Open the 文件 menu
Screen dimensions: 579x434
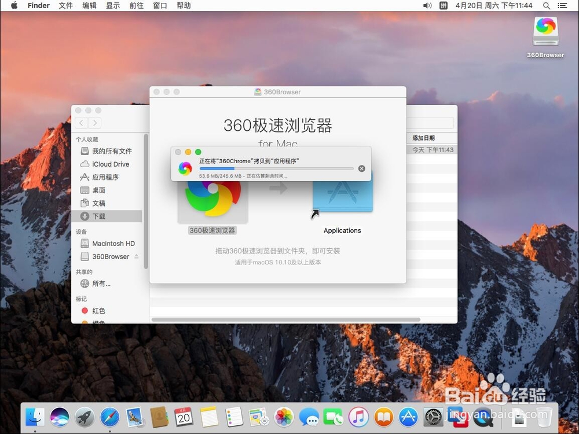tap(66, 5)
